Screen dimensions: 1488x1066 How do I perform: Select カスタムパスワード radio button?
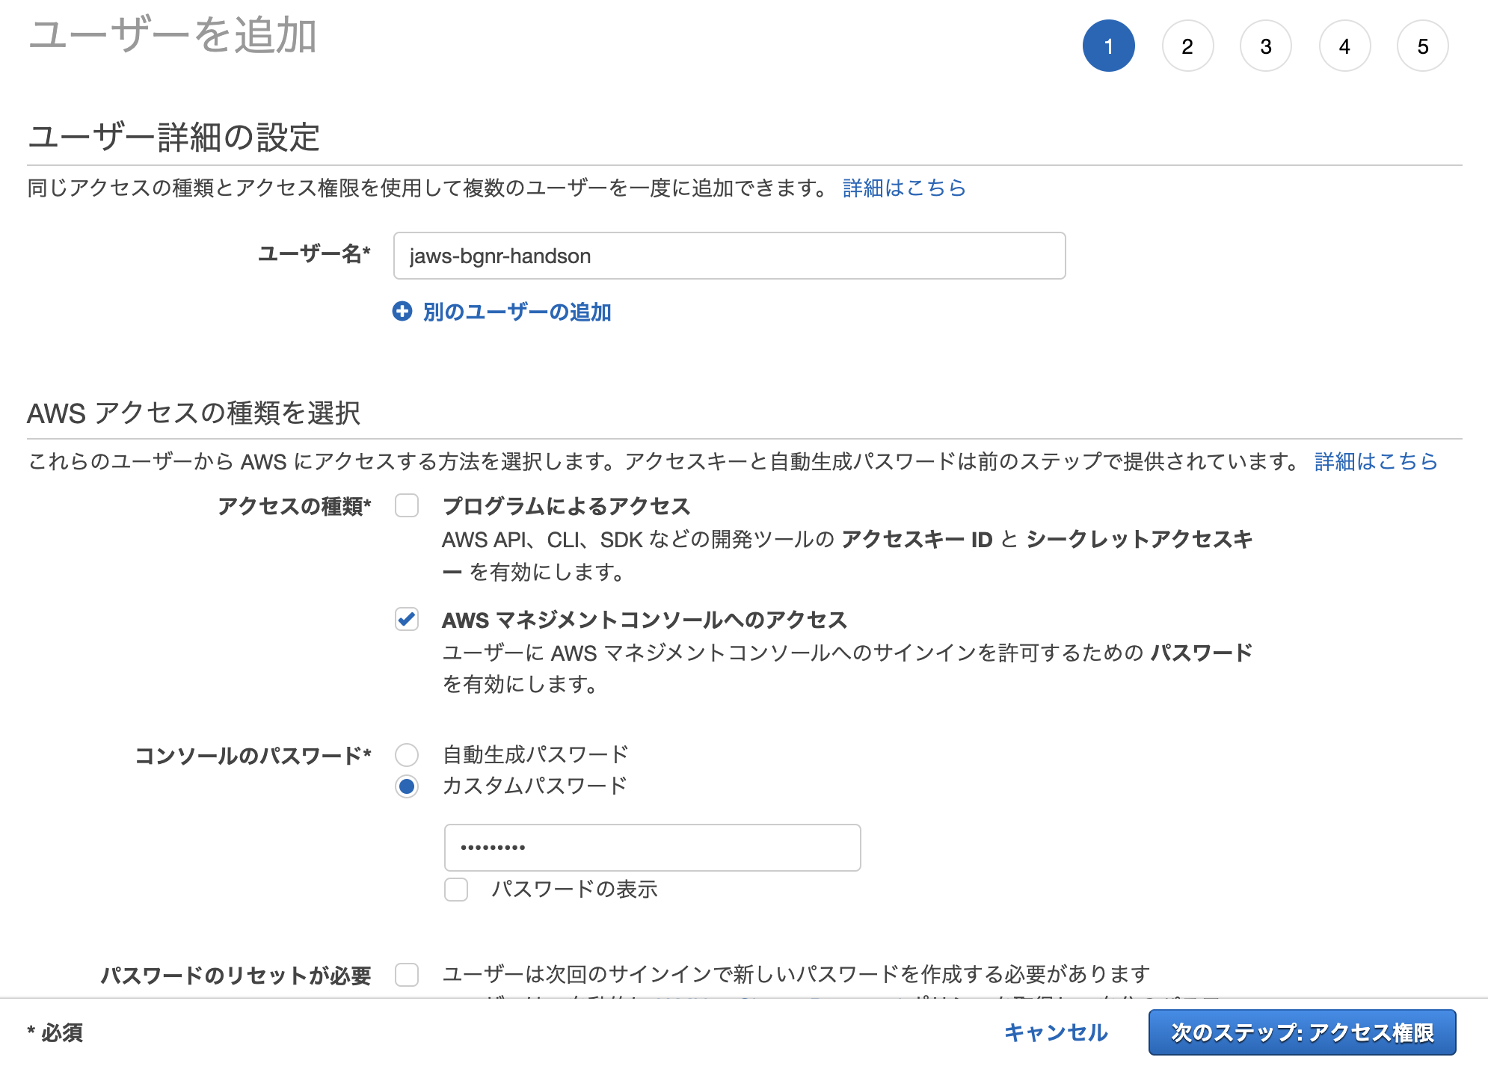(x=406, y=786)
